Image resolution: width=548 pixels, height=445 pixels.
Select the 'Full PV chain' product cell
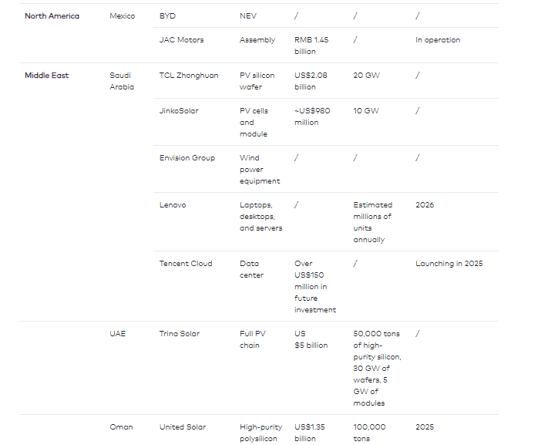(252, 339)
